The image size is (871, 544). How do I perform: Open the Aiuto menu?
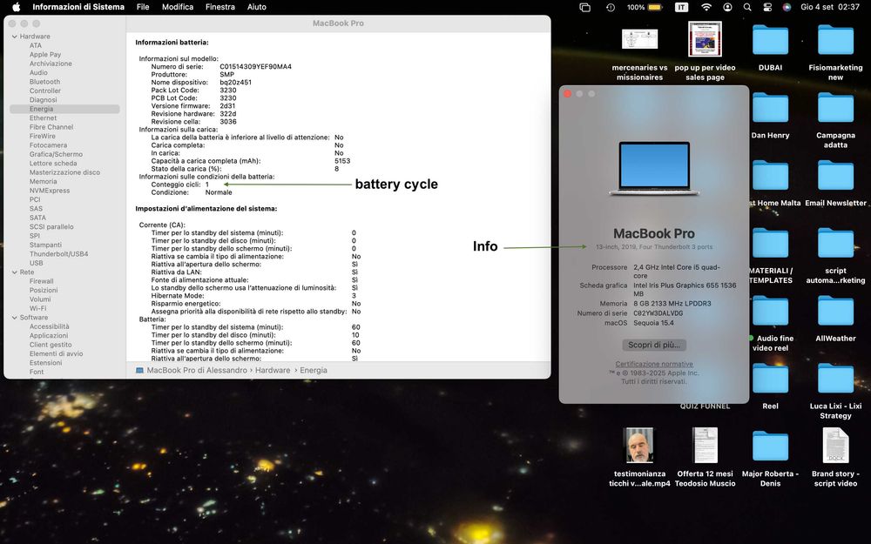[x=257, y=7]
